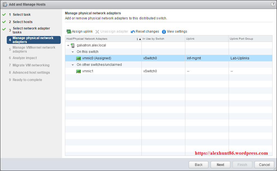Open step 3 Select network adapter tasks
The image size is (277, 171).
pos(31,30)
